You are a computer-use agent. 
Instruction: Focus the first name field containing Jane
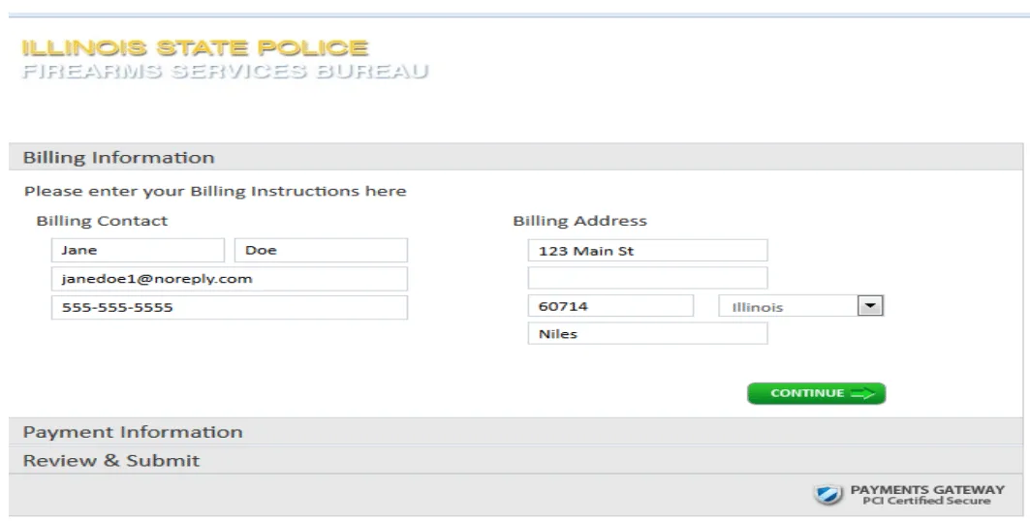pyautogui.click(x=138, y=250)
